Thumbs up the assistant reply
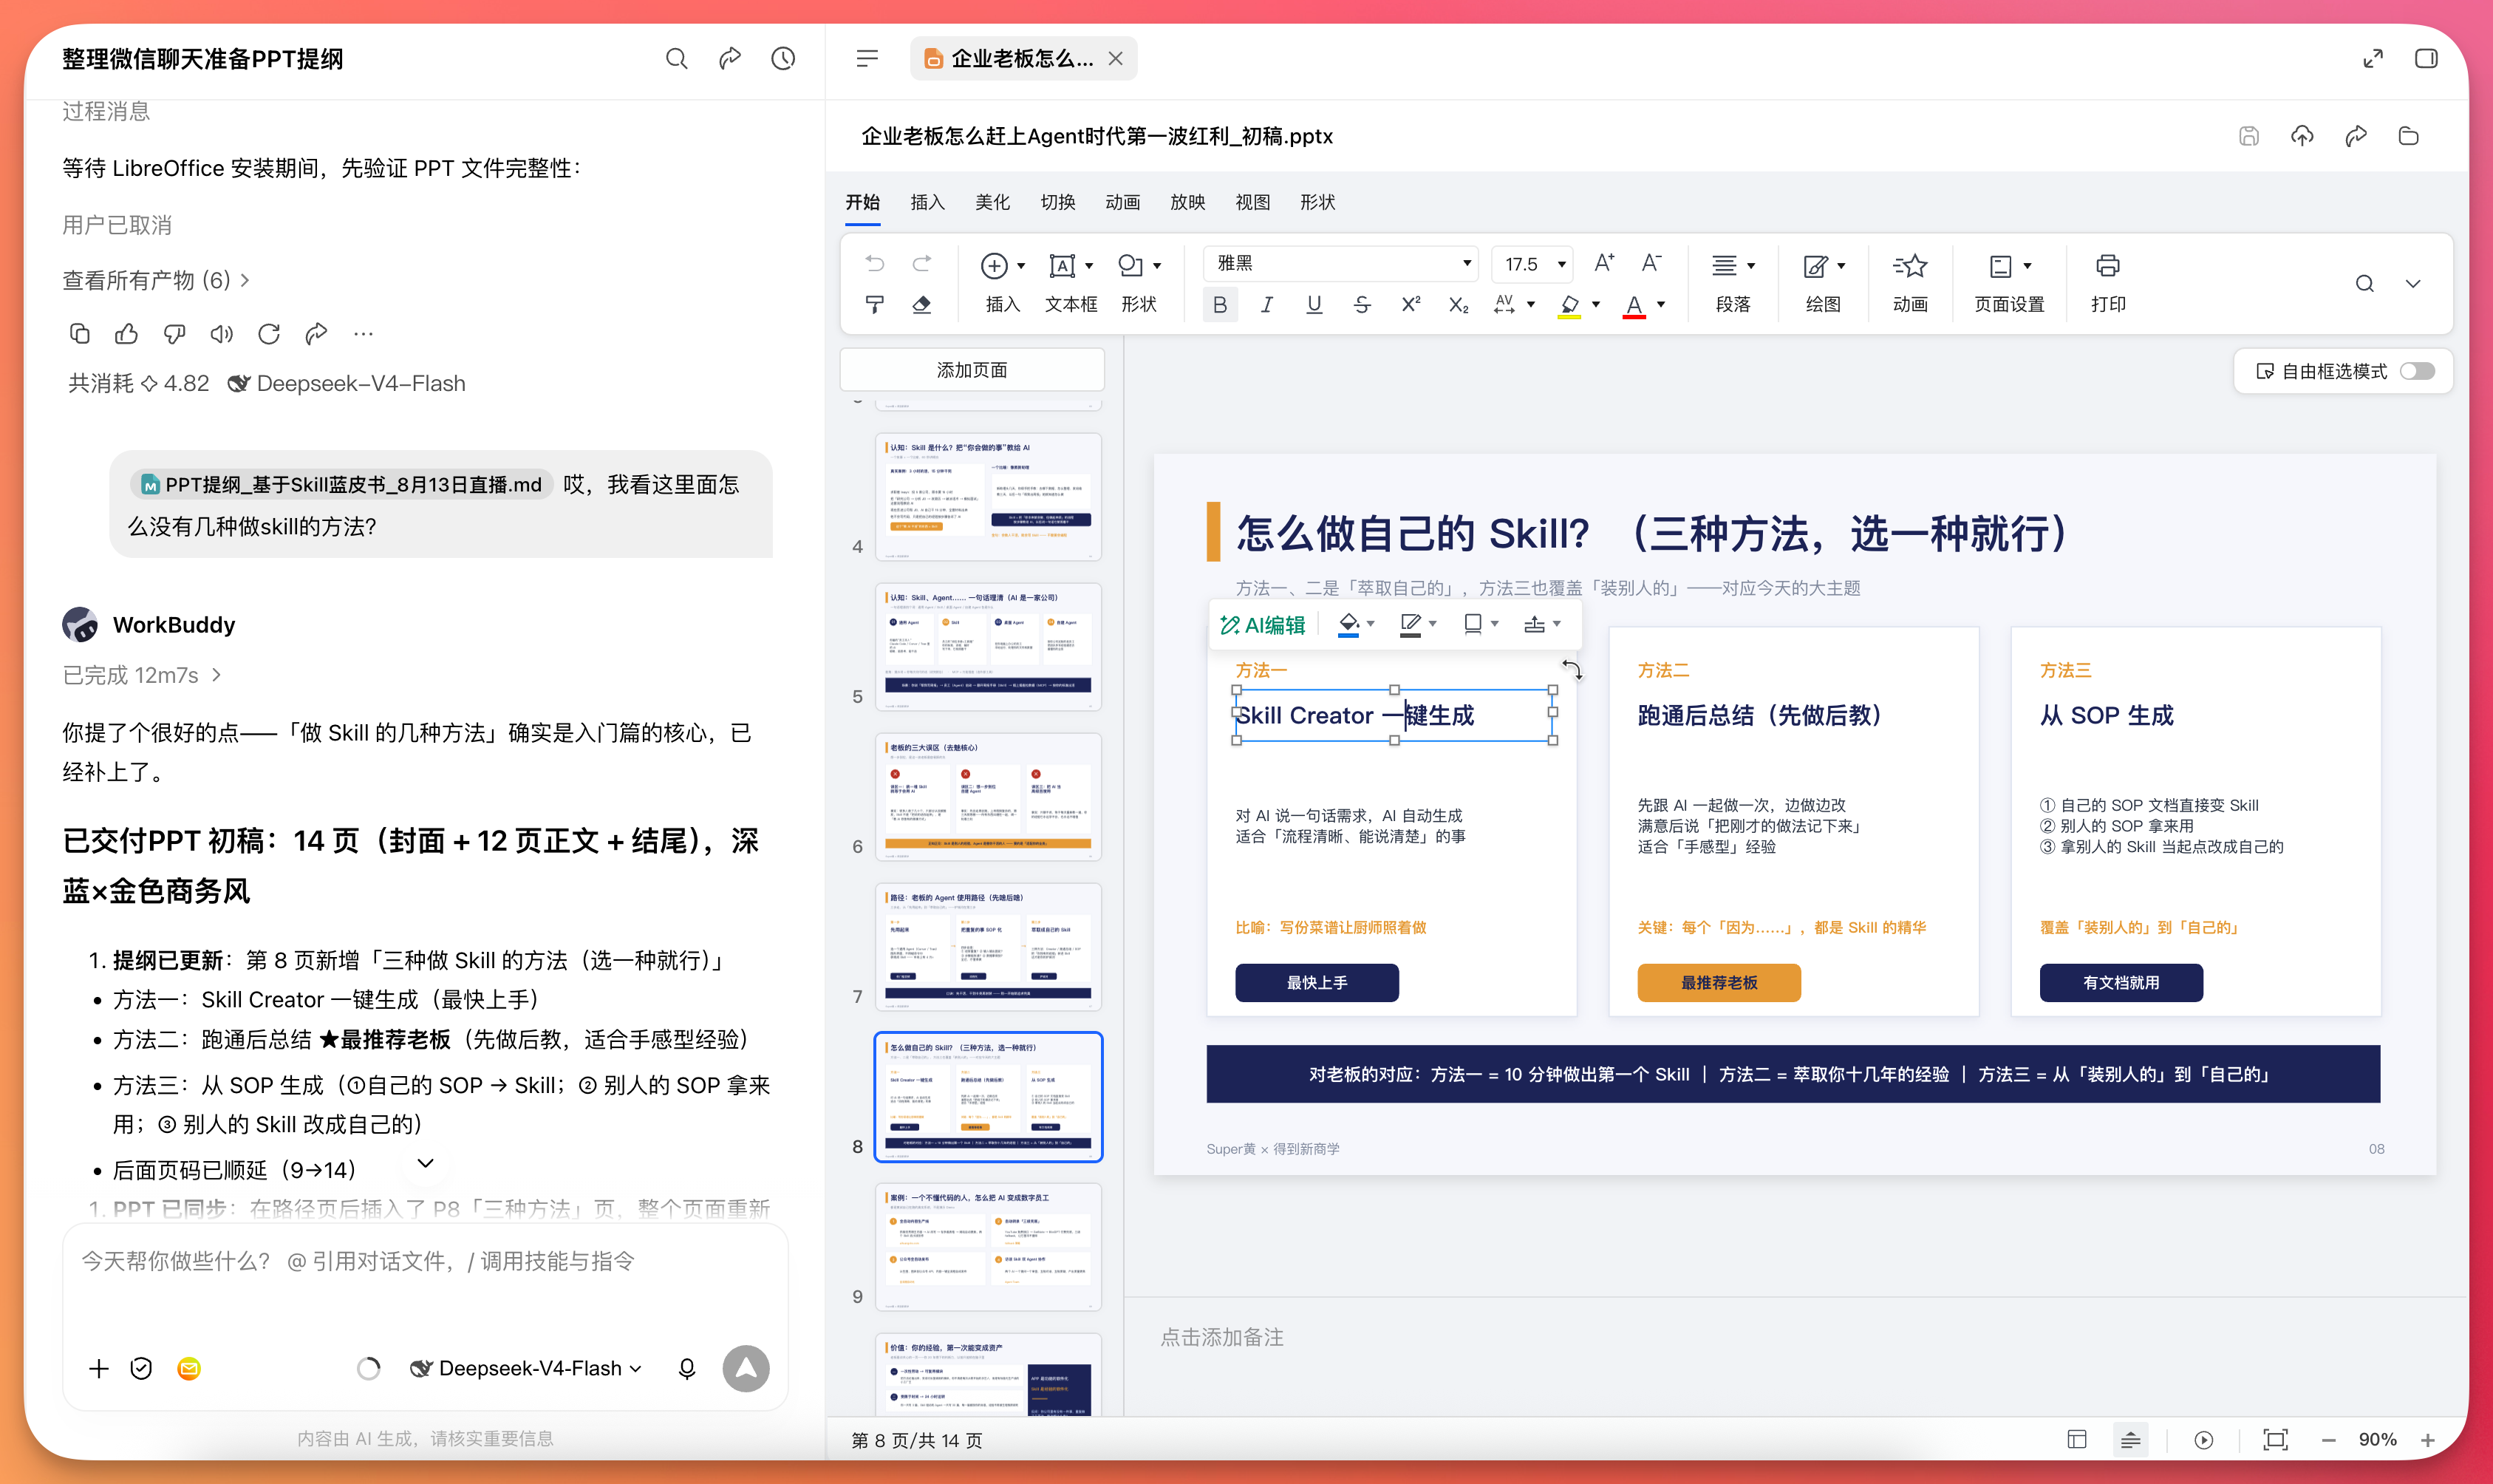 click(127, 334)
